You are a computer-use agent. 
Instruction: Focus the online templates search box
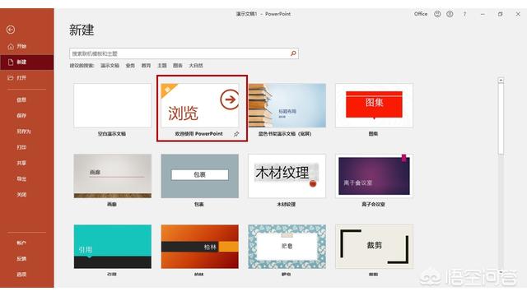pyautogui.click(x=184, y=53)
